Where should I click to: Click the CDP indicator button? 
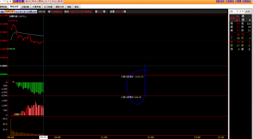(34, 12)
